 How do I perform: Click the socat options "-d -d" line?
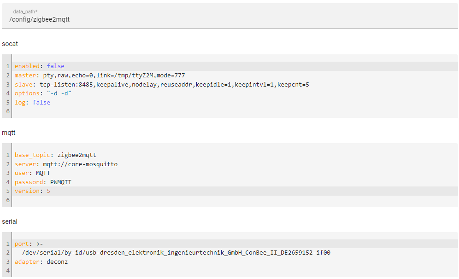235,93
